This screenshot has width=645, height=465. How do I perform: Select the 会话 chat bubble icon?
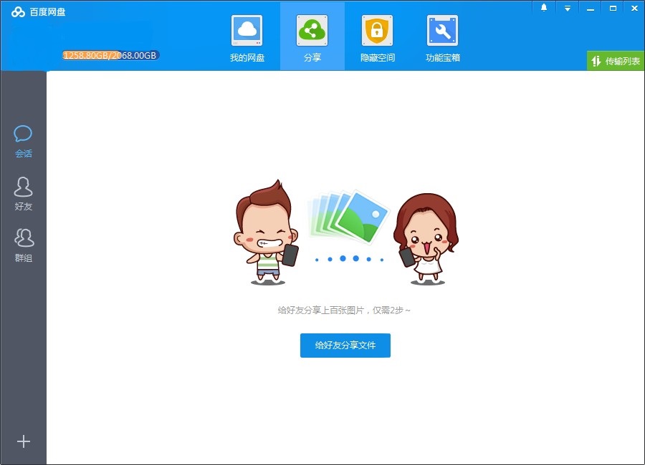point(23,133)
